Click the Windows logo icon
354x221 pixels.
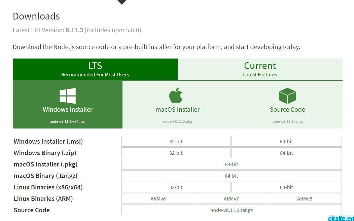point(68,96)
